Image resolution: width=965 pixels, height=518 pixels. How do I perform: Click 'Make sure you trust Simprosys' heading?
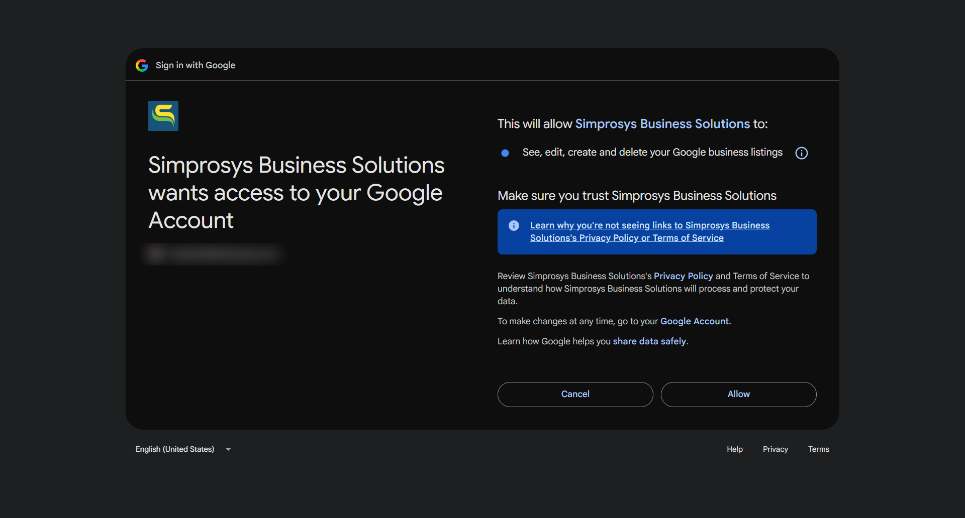(637, 196)
